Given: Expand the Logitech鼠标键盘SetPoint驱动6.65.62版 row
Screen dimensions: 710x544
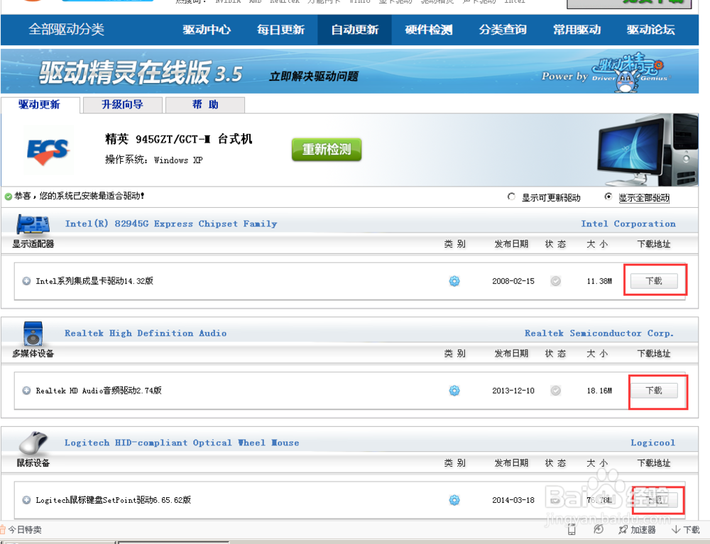Looking at the screenshot, I should (x=26, y=500).
